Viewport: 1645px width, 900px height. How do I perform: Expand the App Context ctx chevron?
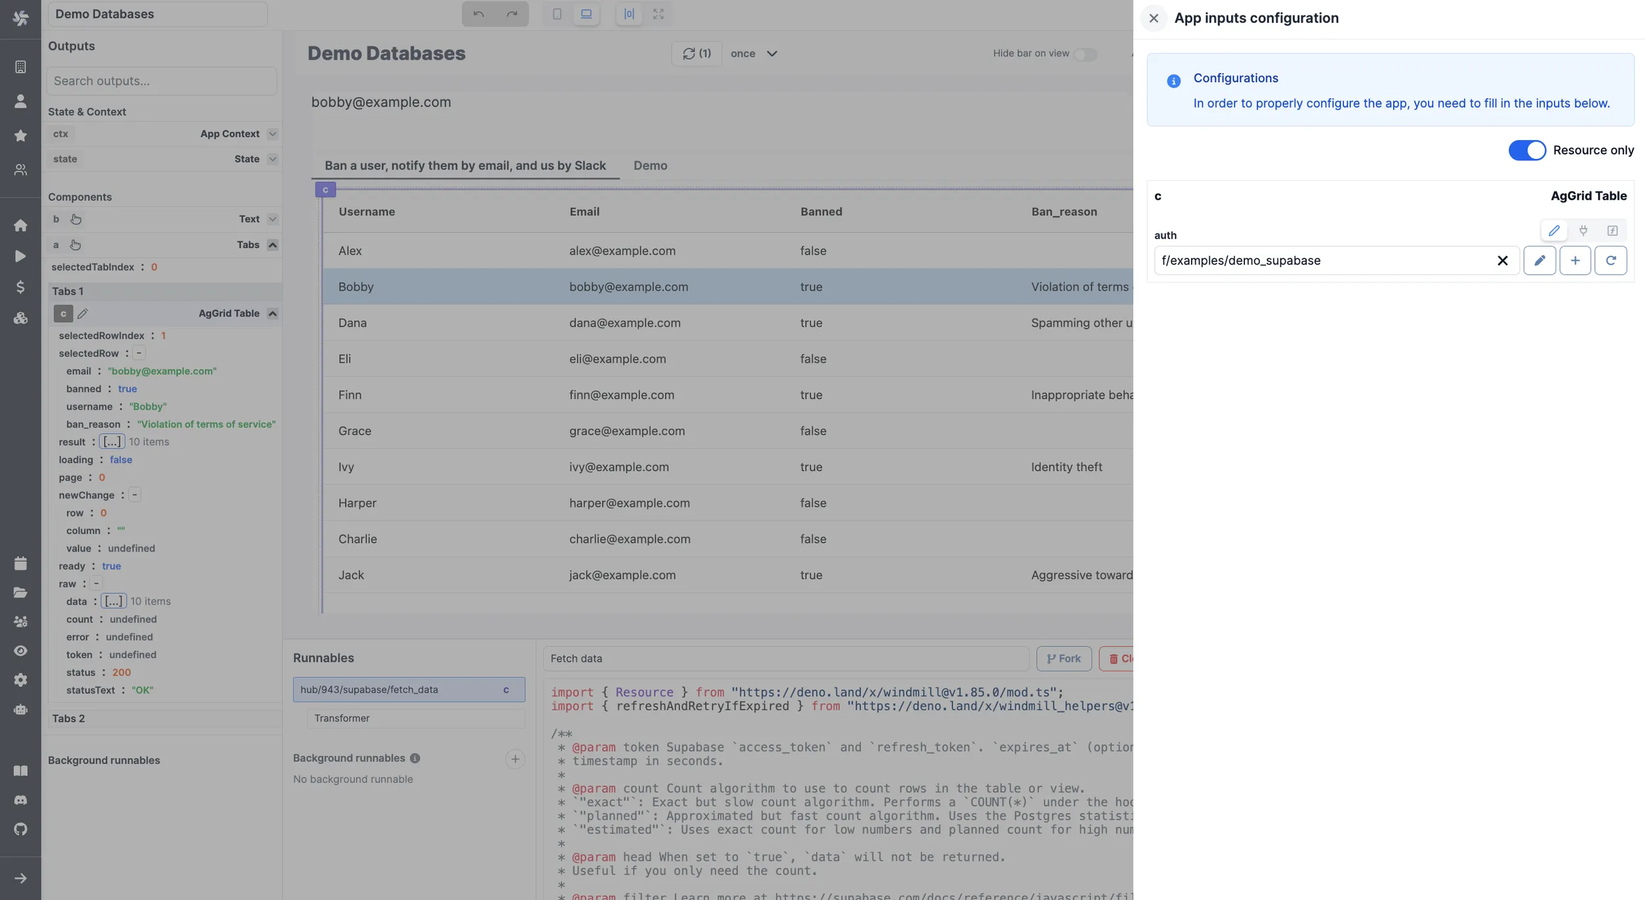(x=272, y=133)
